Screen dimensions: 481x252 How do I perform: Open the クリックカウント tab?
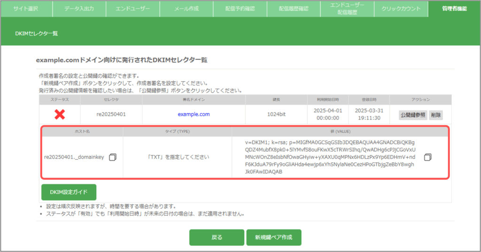click(401, 8)
